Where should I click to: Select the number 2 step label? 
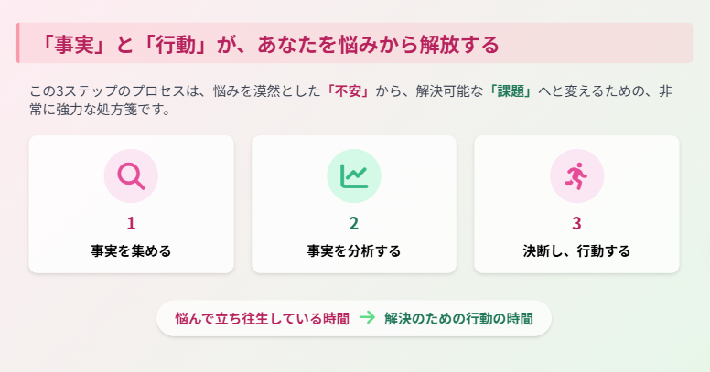pos(354,224)
